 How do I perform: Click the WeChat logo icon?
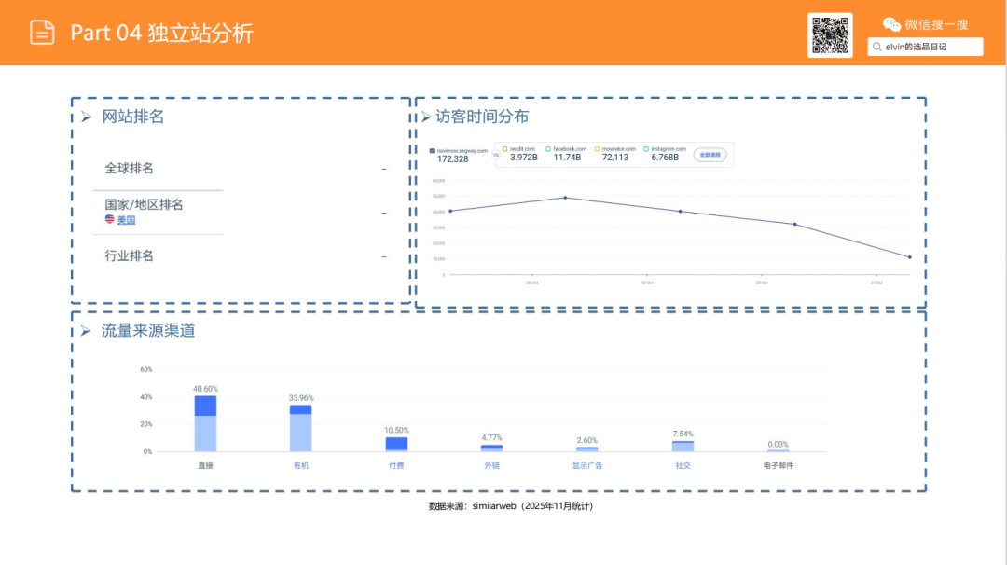click(x=892, y=25)
